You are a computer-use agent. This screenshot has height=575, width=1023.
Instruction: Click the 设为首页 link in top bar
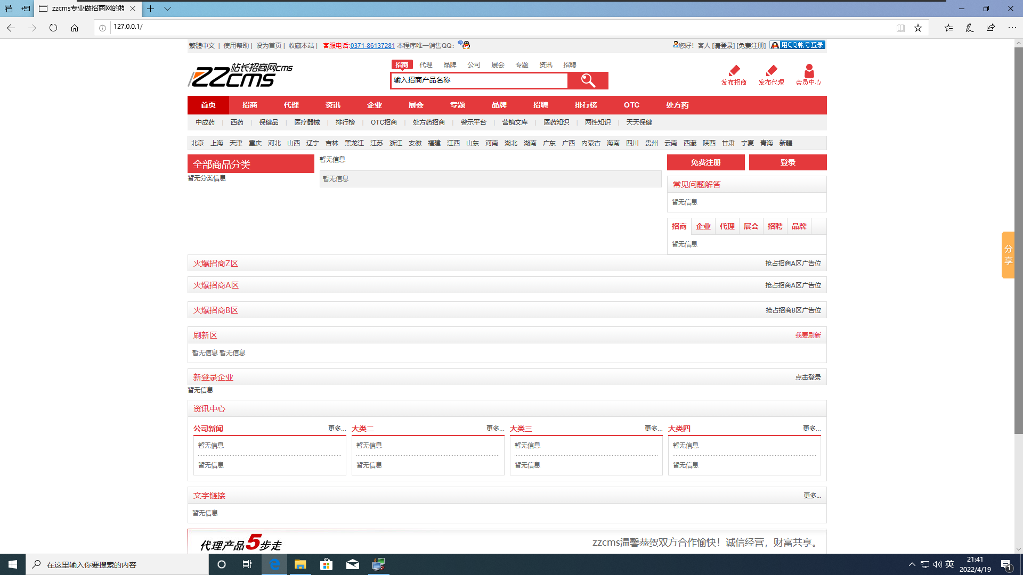coord(269,45)
